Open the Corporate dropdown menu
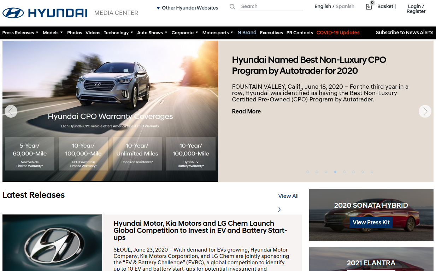Image resolution: width=436 pixels, height=271 pixels. point(185,33)
